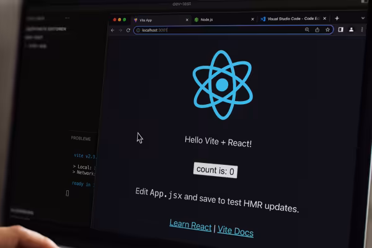Image resolution: width=372 pixels, height=248 pixels.
Task: Open the browser profile icon
Action: [x=352, y=29]
